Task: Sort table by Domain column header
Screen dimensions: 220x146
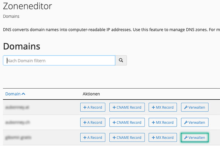Action: click(x=13, y=94)
